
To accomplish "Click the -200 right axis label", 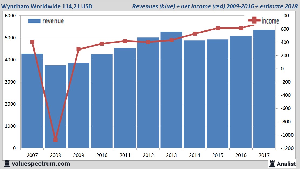I will tap(286, 82).
